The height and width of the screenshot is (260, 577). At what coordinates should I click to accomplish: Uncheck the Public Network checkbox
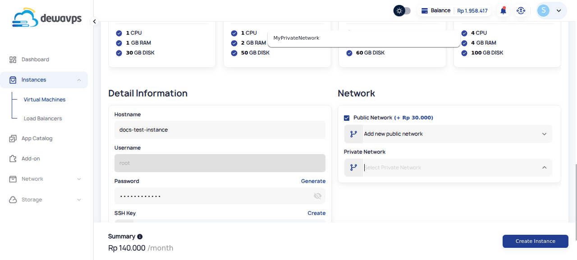click(x=346, y=118)
